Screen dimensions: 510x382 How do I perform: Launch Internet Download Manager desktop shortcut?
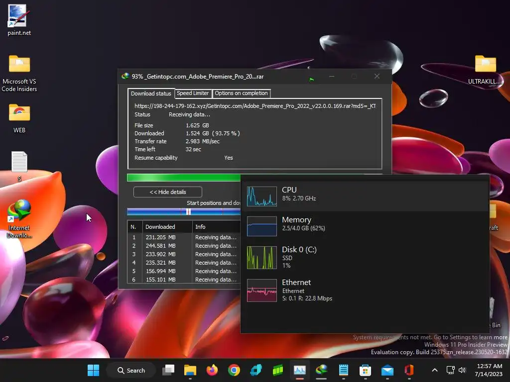(x=19, y=218)
